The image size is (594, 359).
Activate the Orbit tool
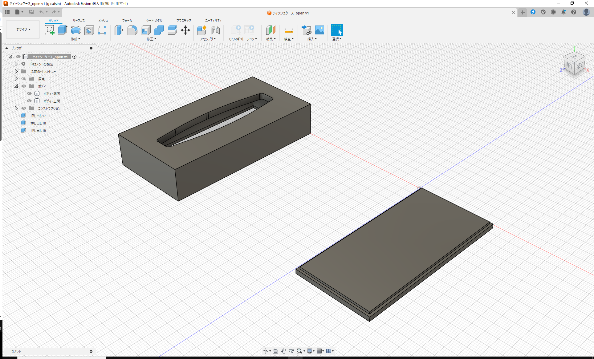coord(266,351)
